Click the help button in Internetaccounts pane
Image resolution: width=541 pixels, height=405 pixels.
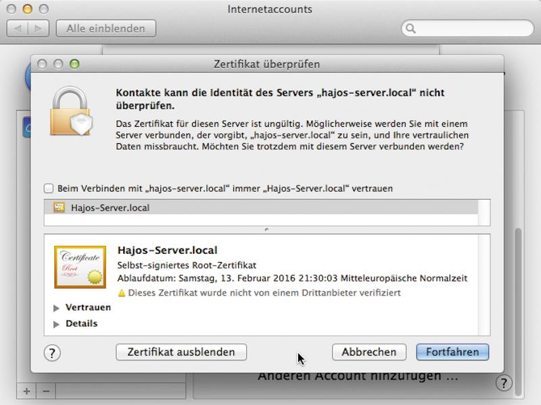[504, 383]
